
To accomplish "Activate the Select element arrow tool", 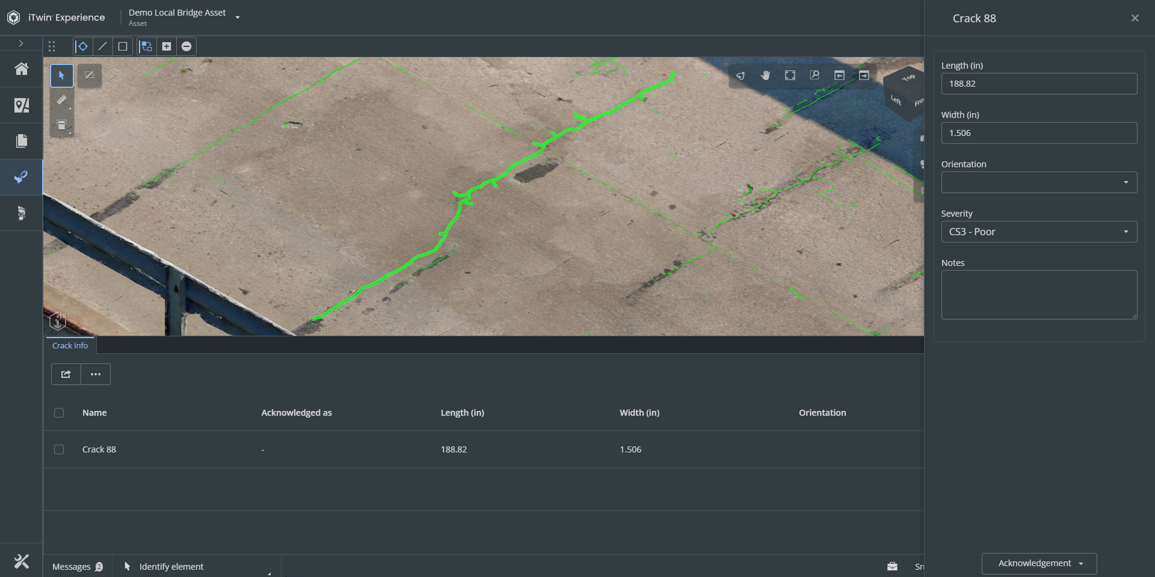I will point(61,76).
